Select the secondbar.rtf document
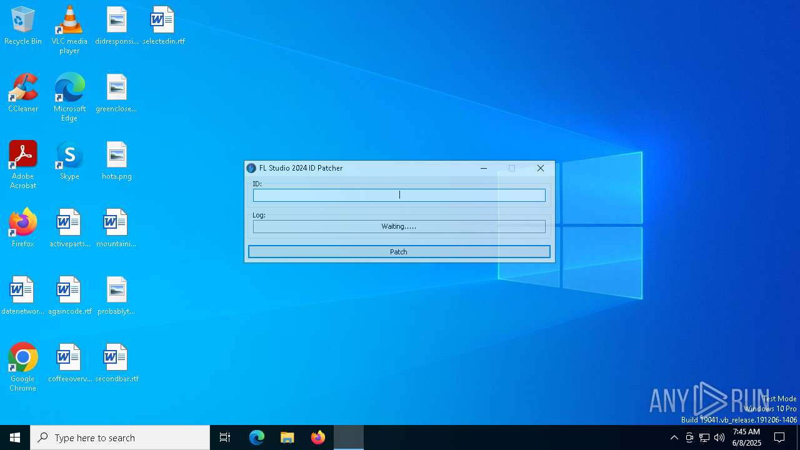The height and width of the screenshot is (450, 800). coord(117,364)
